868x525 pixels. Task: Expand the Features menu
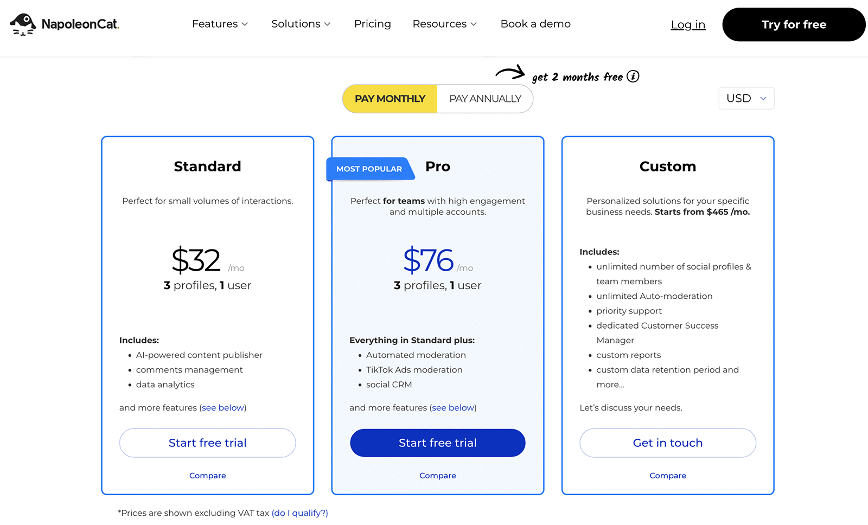point(220,24)
